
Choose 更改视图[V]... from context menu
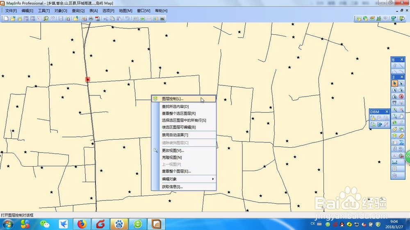coord(184,150)
